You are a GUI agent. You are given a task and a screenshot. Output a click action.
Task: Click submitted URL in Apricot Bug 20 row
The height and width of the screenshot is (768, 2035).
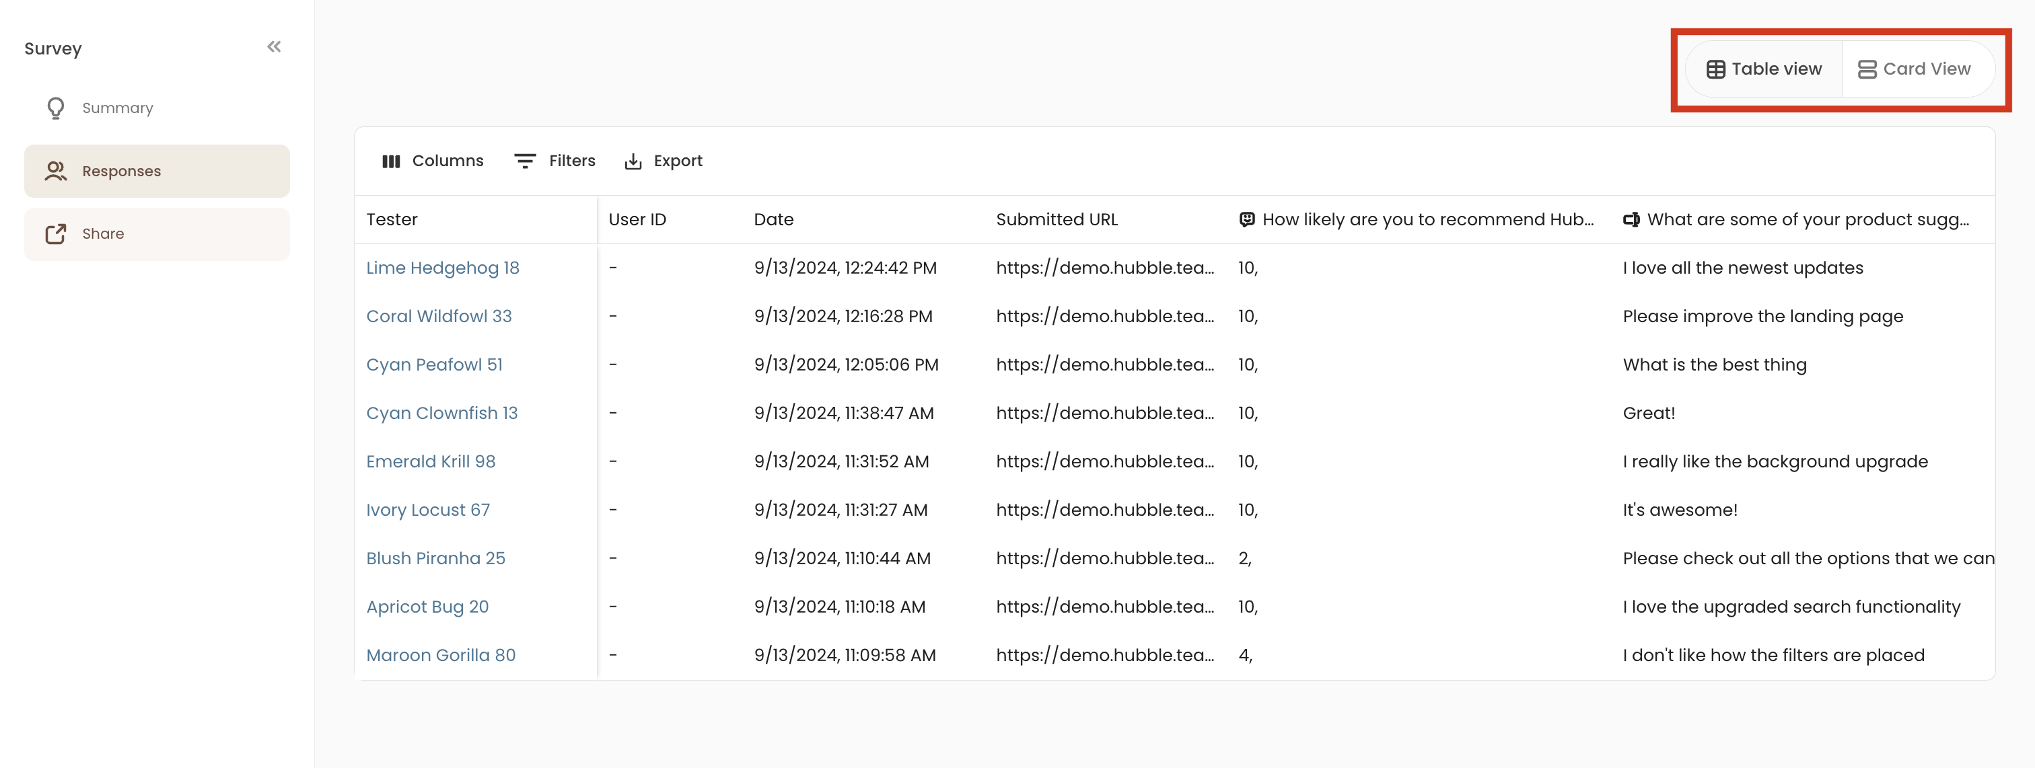coord(1105,607)
